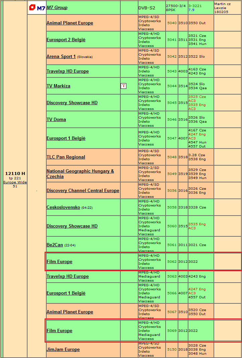The width and height of the screenshot is (242, 358).
Task: Click video PID 3318 in Ceskoslovensko row
Action: 183,207
